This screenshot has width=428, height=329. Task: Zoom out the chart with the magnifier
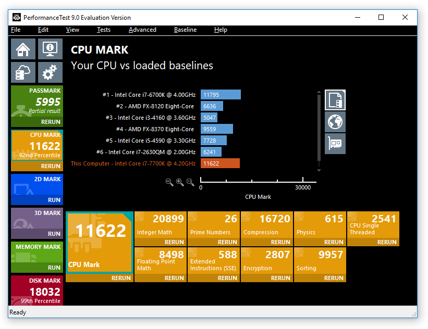(x=169, y=182)
